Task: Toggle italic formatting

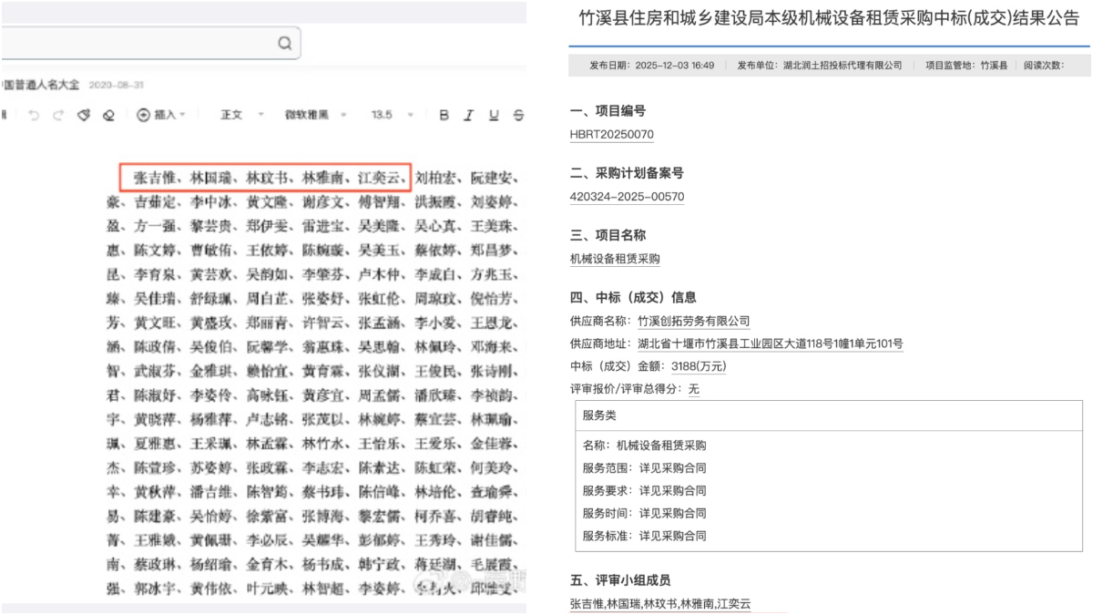Action: [x=469, y=115]
